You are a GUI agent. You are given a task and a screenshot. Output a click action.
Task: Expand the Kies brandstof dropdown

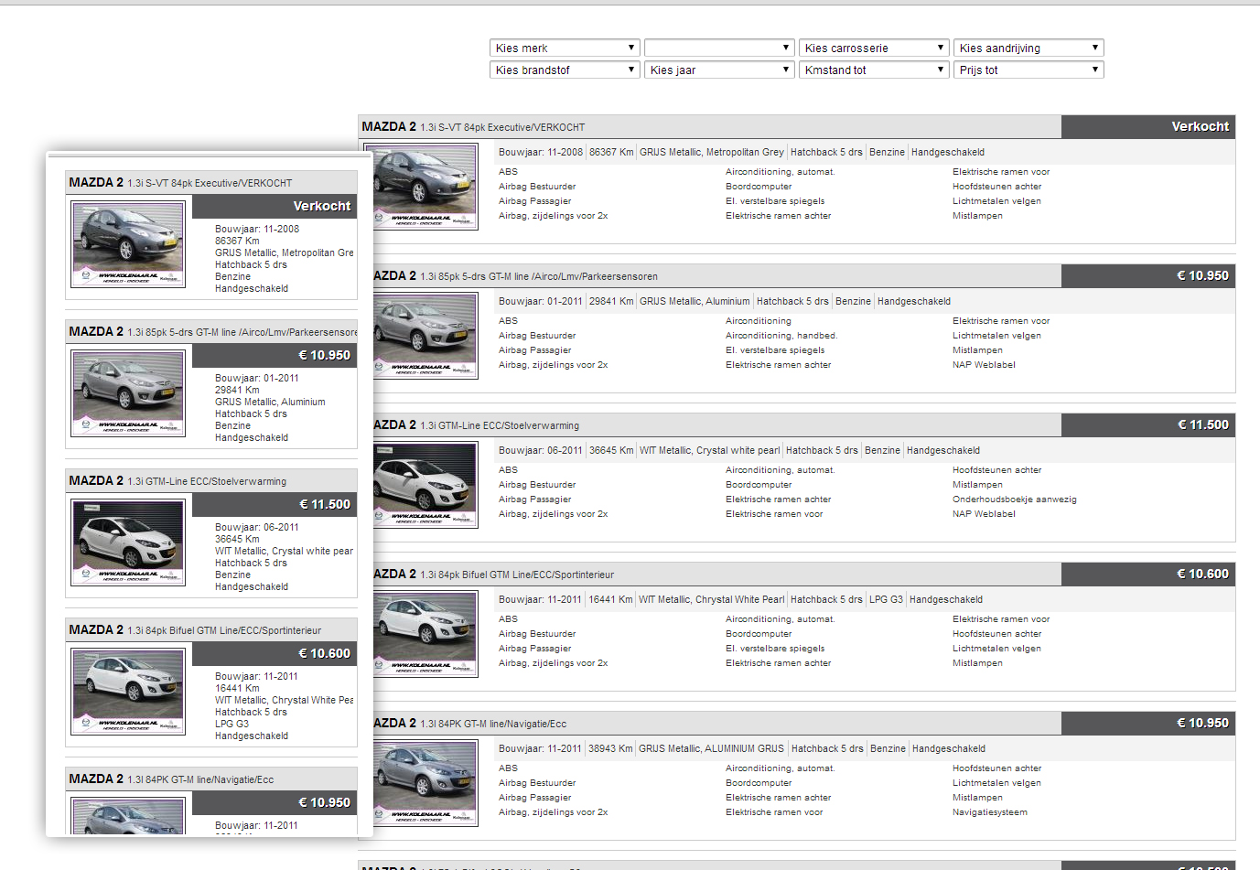pyautogui.click(x=565, y=70)
